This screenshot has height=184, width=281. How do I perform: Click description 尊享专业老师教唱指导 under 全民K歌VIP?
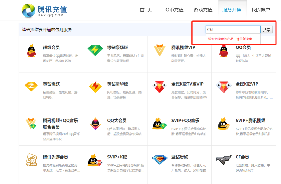(254, 95)
